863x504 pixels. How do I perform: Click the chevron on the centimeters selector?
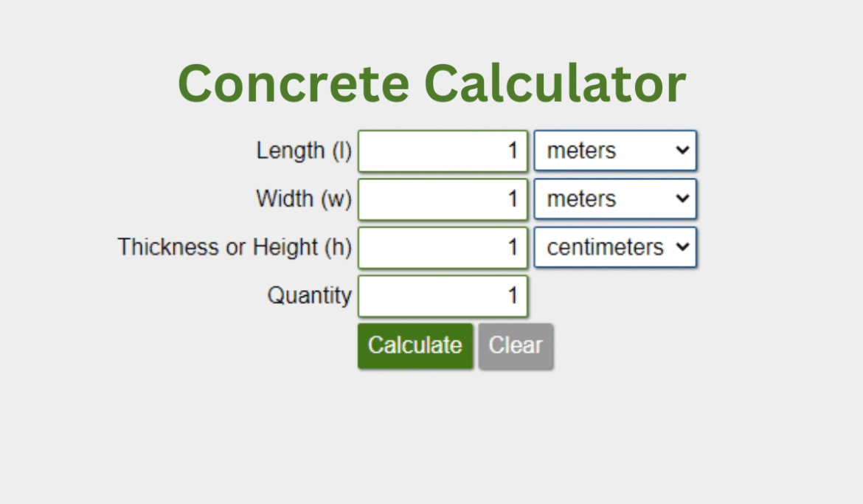[x=683, y=247]
